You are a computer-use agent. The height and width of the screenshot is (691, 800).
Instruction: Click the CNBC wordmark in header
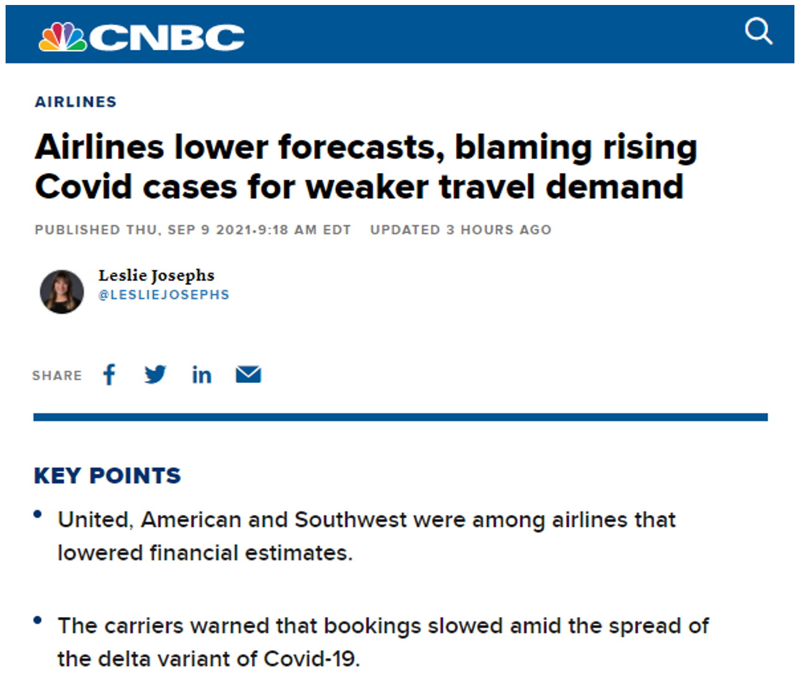click(x=167, y=38)
